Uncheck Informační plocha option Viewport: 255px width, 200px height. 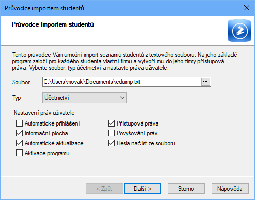point(19,133)
